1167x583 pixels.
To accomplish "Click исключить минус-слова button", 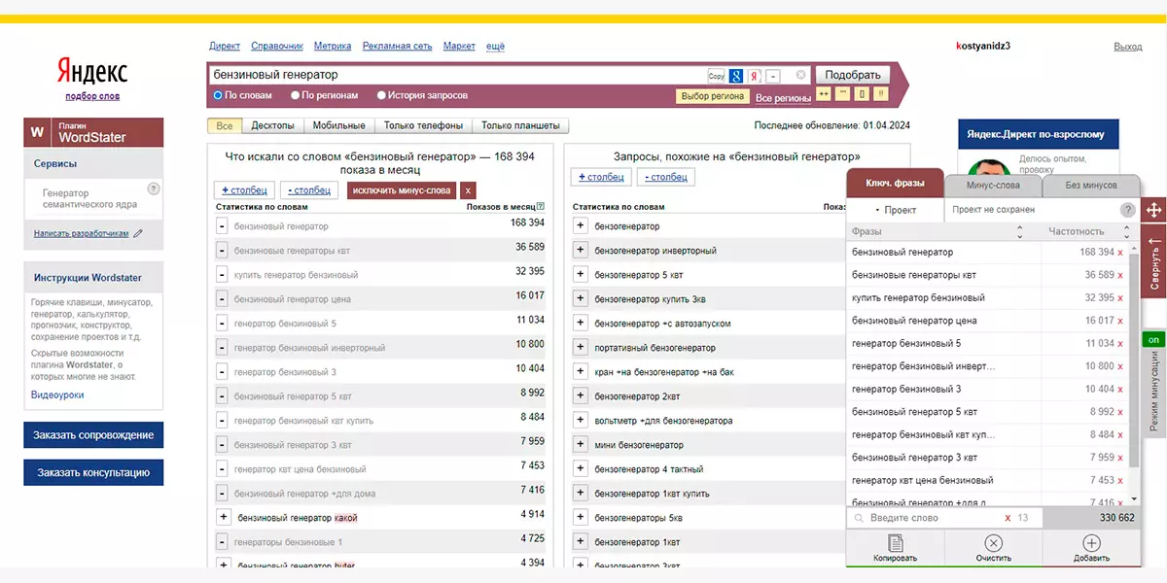I will [402, 190].
